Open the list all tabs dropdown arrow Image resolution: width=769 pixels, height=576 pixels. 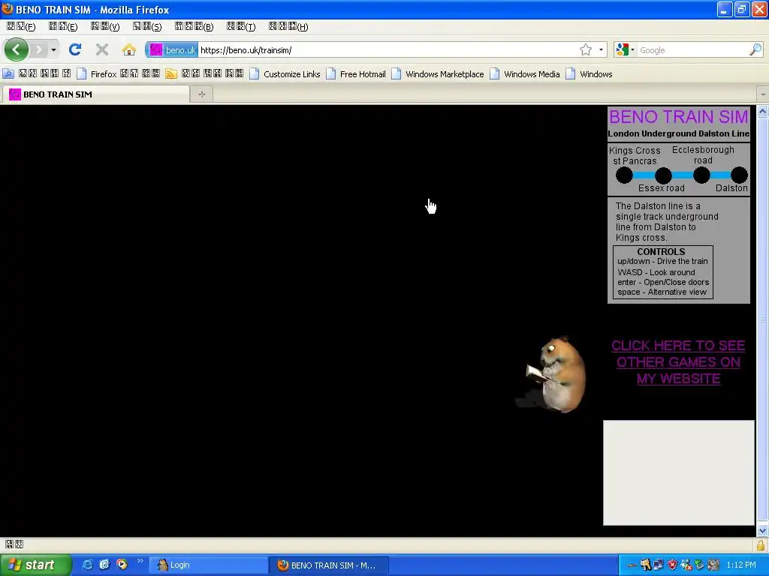pos(763,94)
